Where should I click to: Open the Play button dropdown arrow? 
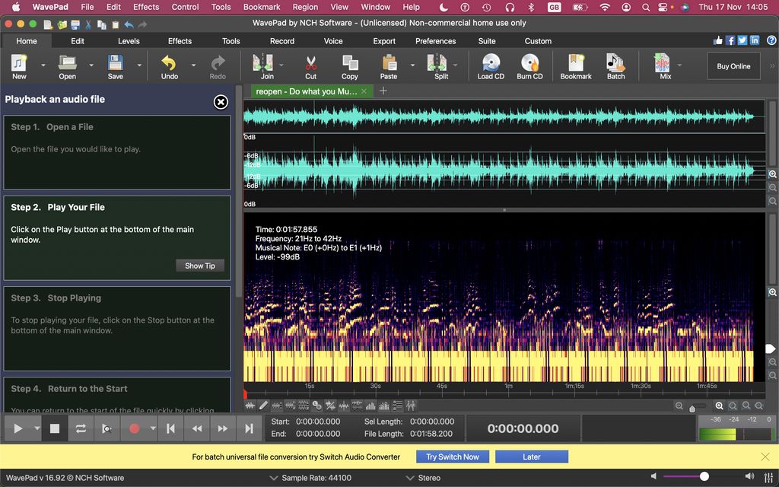pyautogui.click(x=35, y=428)
